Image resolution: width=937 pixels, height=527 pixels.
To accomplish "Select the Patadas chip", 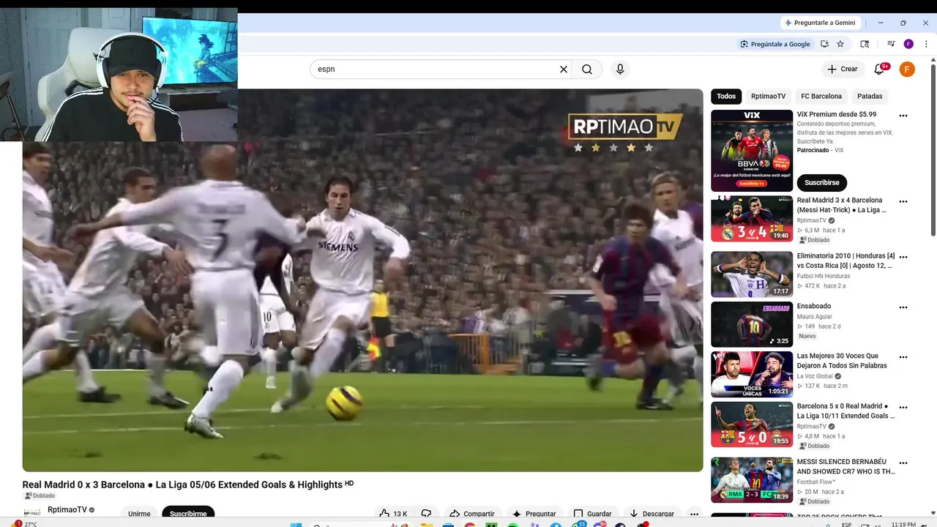I will point(870,97).
